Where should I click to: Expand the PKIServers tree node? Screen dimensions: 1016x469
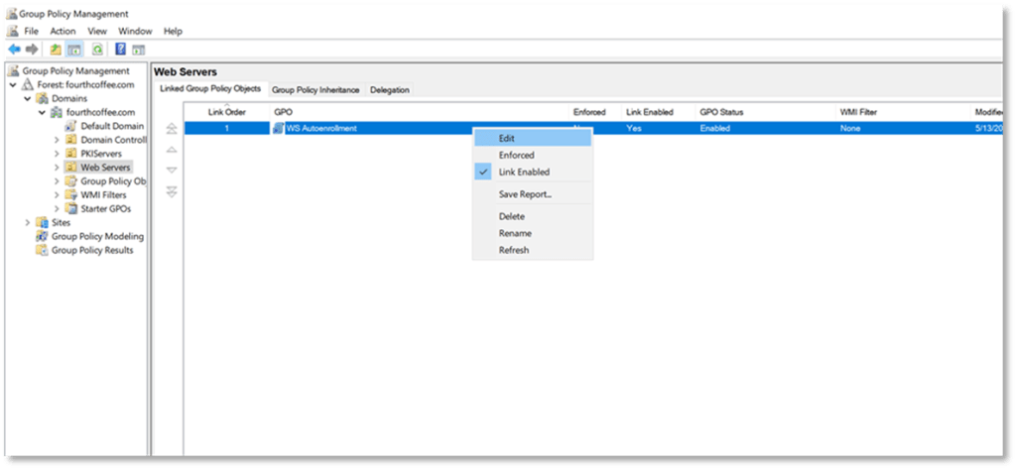(x=57, y=154)
